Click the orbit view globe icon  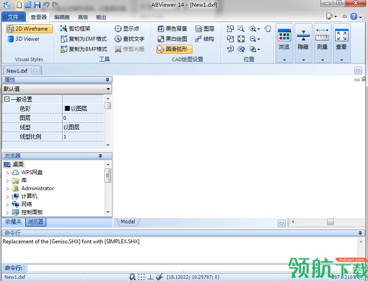point(253,49)
